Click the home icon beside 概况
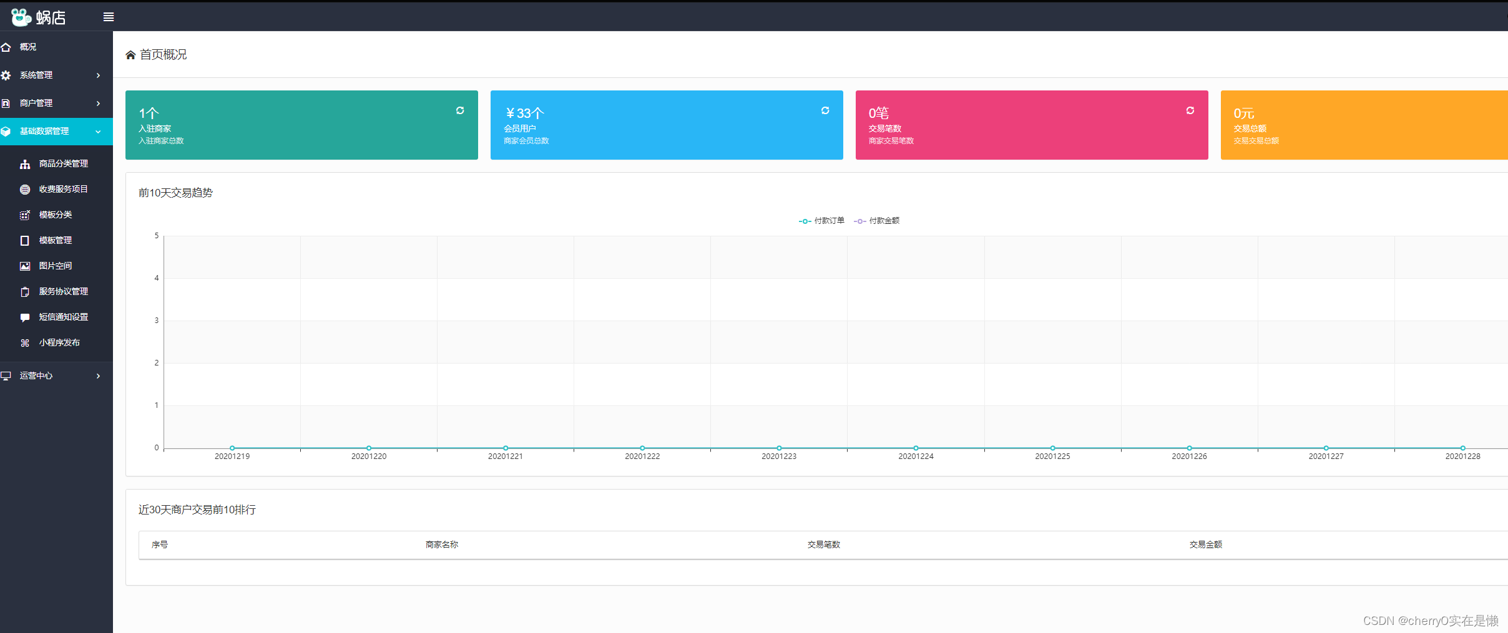1508x633 pixels. tap(6, 47)
